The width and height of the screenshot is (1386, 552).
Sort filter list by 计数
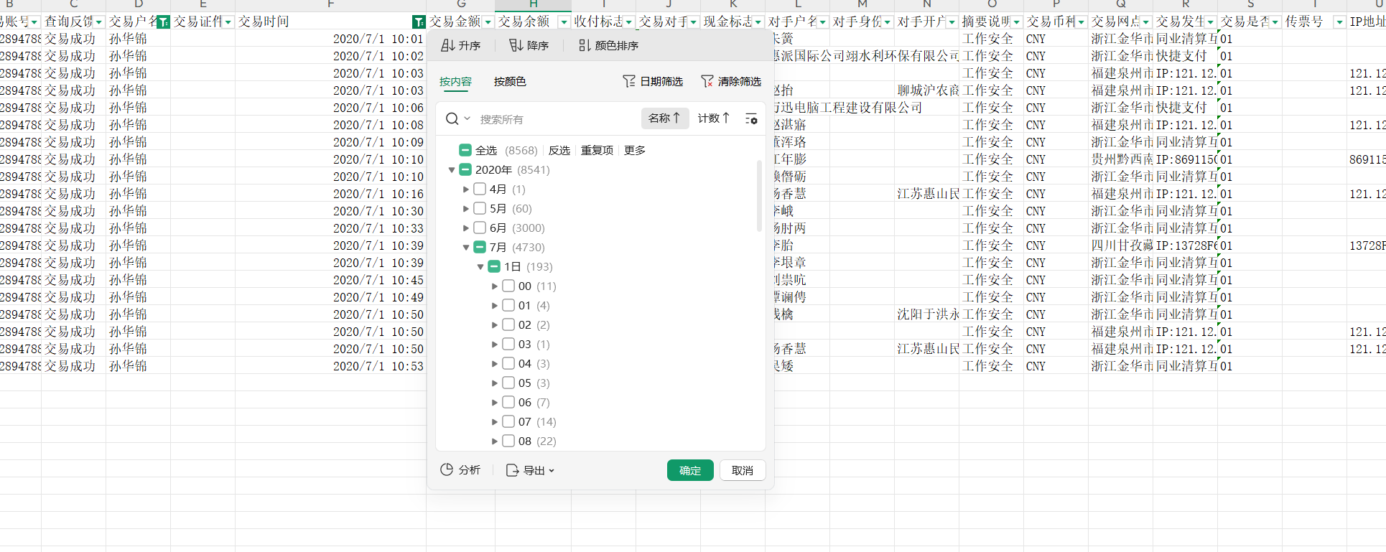click(x=714, y=118)
